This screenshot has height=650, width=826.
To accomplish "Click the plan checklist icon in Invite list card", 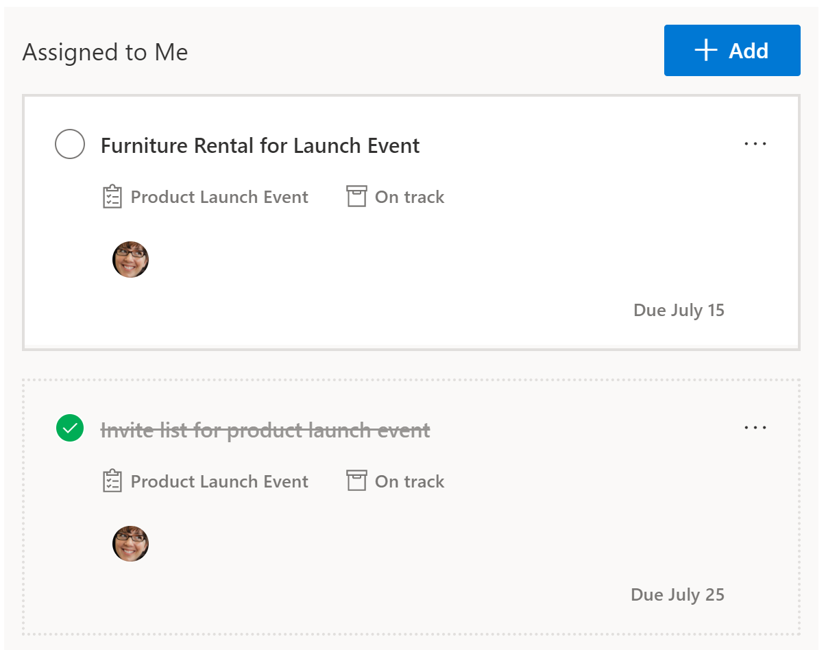I will pyautogui.click(x=112, y=481).
